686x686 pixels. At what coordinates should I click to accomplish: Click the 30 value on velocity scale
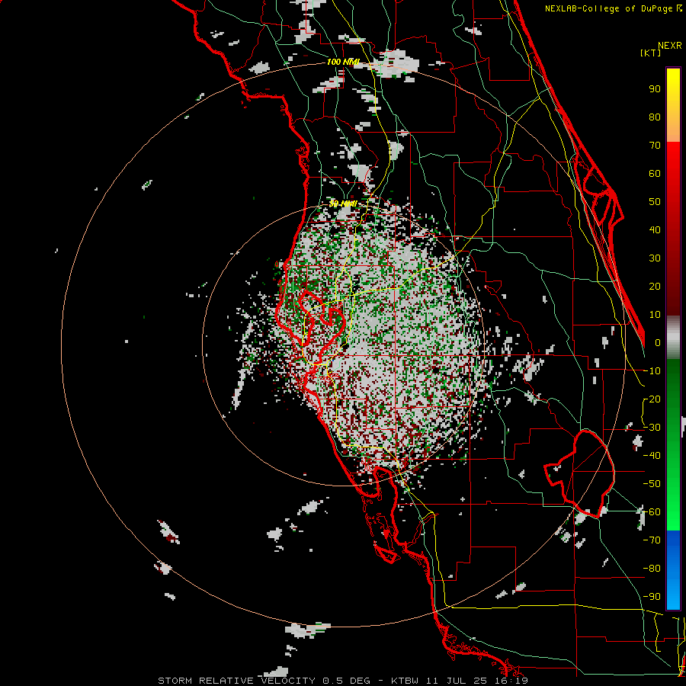[x=655, y=258]
